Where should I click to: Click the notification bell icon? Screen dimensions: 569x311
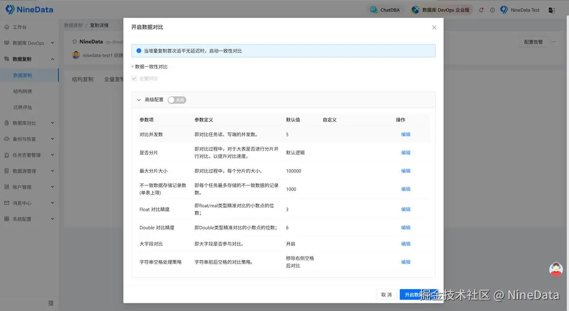pyautogui.click(x=481, y=10)
